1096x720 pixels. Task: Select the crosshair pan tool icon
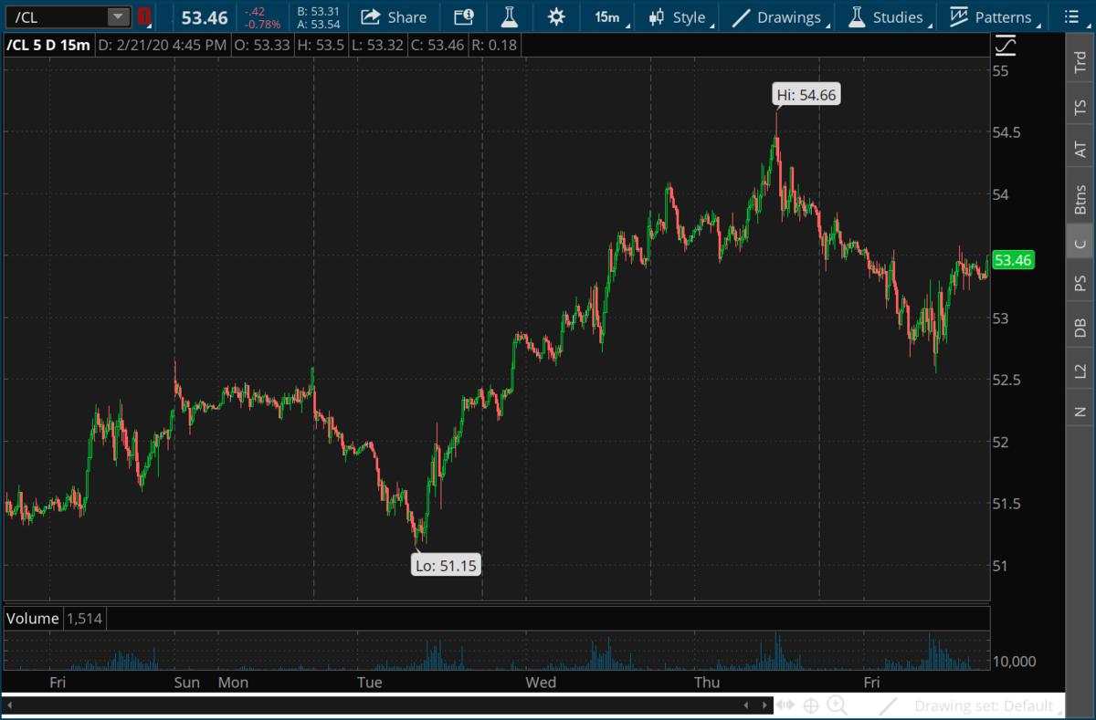810,705
